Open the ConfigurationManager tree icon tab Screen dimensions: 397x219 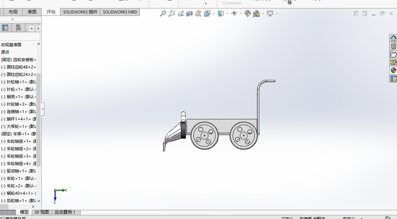pos(18,28)
